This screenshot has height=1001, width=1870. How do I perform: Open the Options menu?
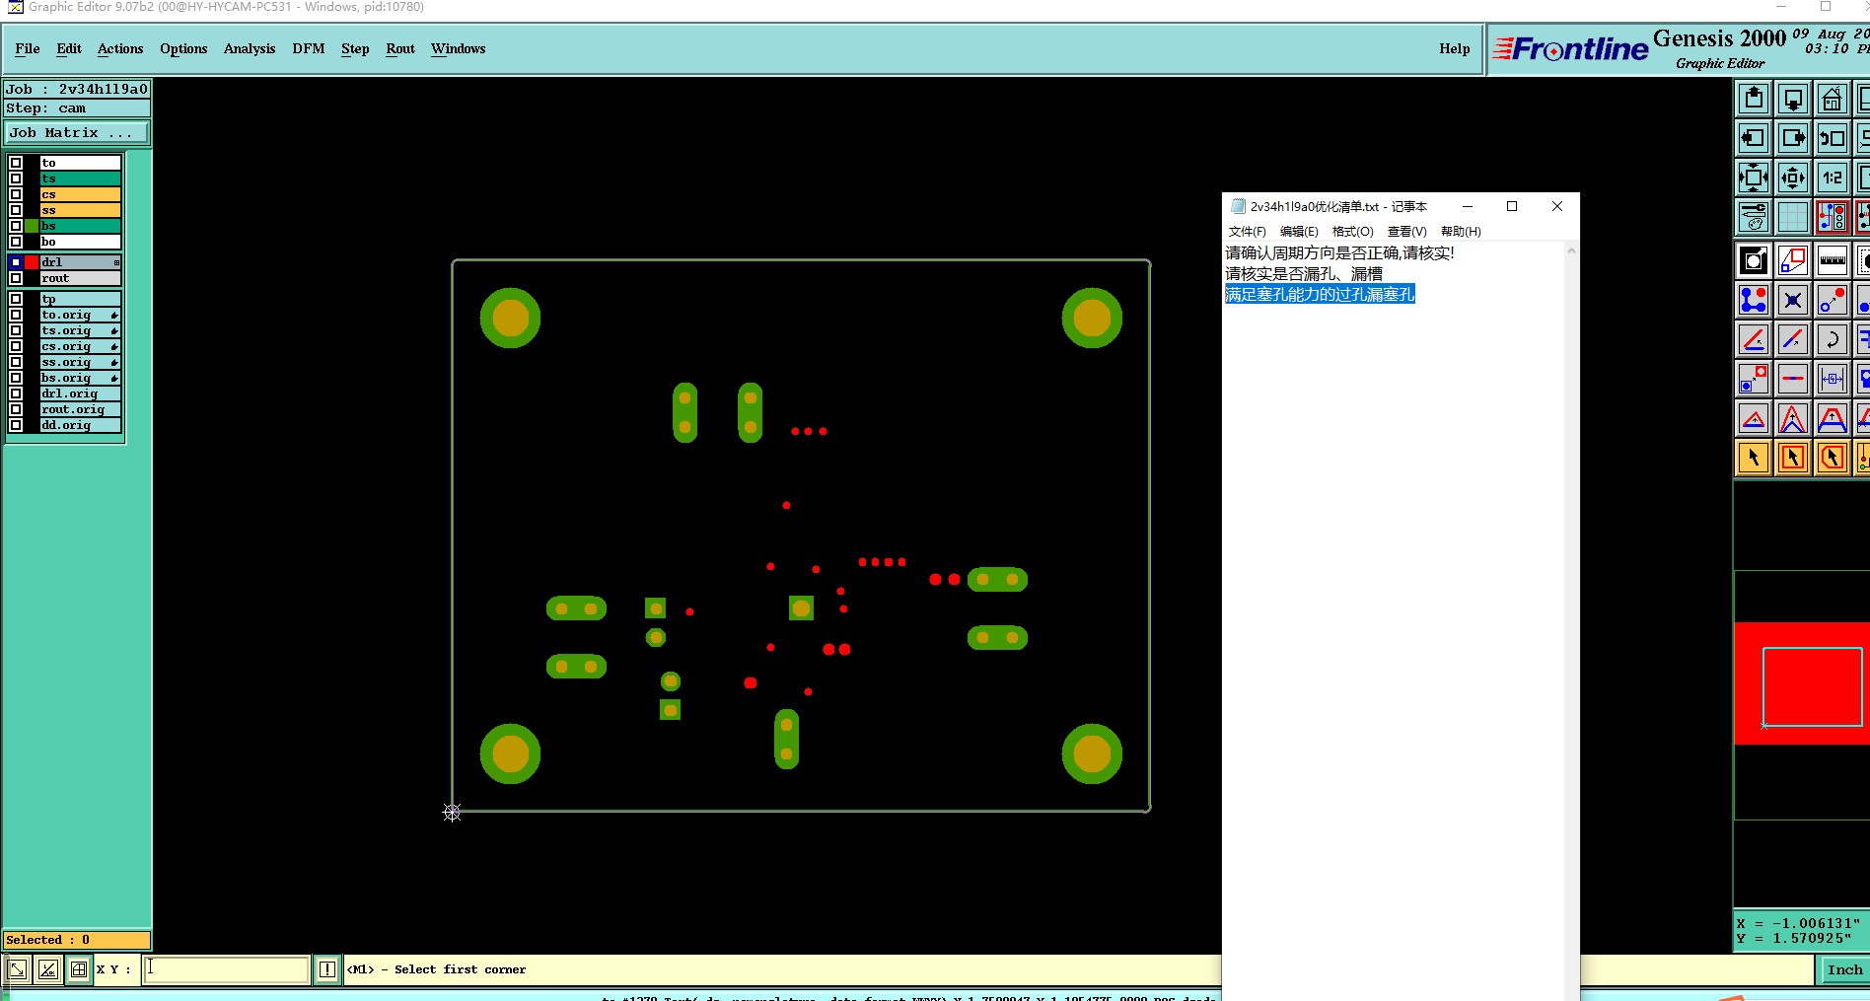(x=183, y=48)
